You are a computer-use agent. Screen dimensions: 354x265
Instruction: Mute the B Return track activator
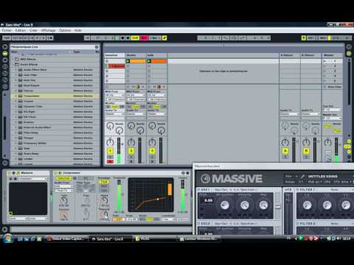point(306,151)
